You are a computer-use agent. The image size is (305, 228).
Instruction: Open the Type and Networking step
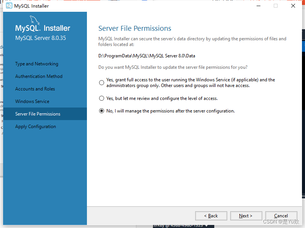37,64
